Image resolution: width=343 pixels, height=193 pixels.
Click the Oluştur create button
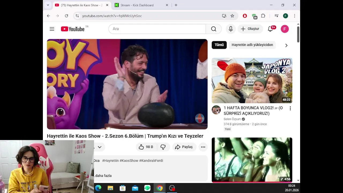[250, 29]
